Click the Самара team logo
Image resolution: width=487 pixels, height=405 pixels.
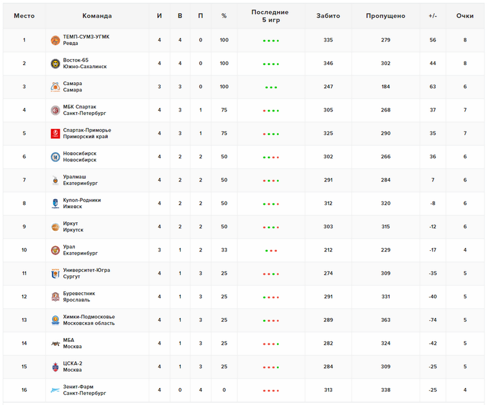[55, 86]
